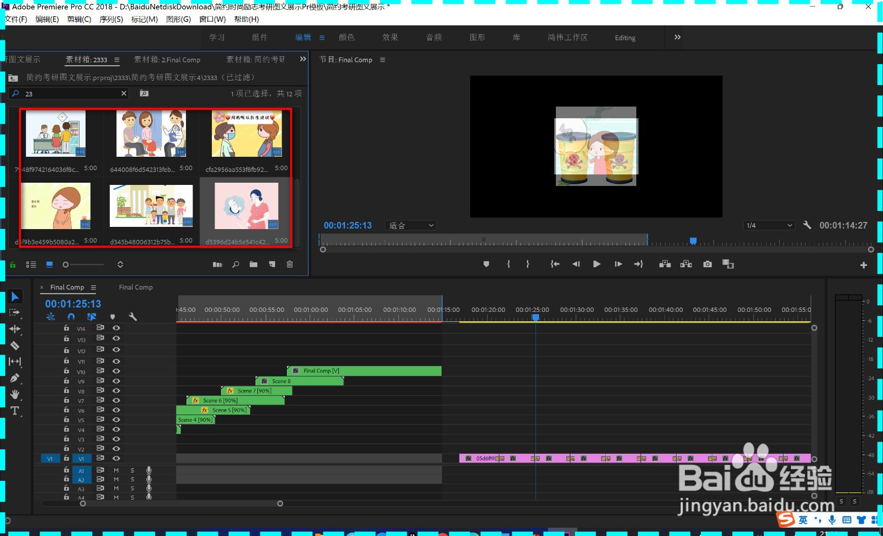Open the program monitor Button Editor plus

pos(864,265)
